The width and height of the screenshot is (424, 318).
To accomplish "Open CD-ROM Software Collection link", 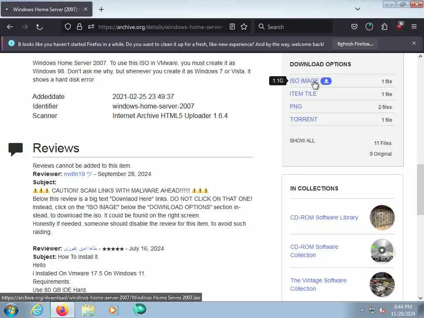I will click(314, 251).
